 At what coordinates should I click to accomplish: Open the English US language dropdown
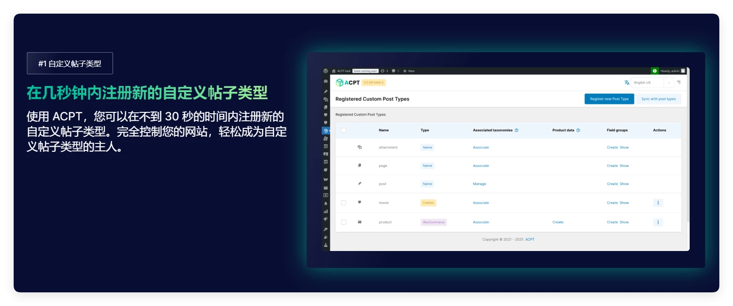click(652, 83)
